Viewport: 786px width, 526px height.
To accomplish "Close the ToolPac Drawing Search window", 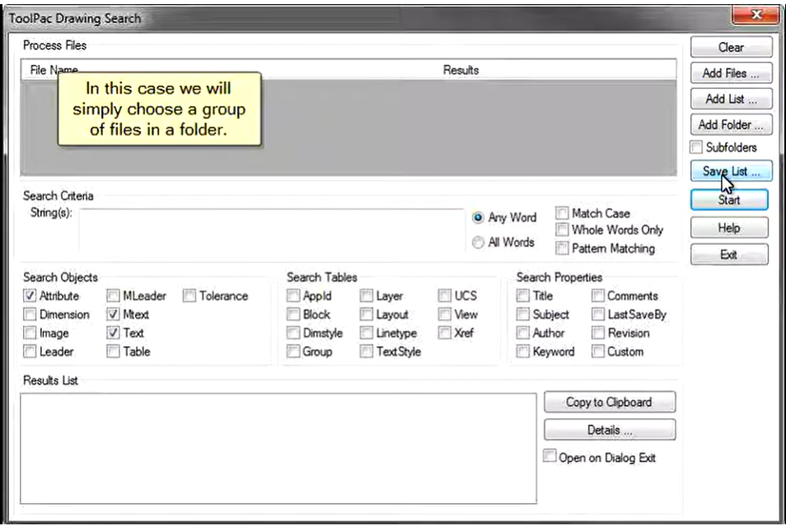I will coord(756,15).
